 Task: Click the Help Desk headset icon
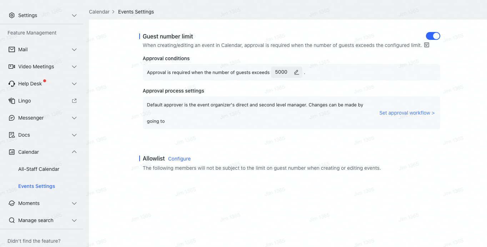pyautogui.click(x=12, y=84)
